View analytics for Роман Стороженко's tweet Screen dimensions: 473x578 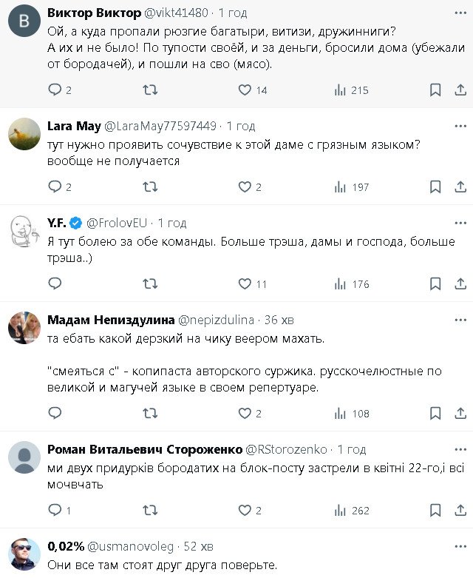click(351, 510)
